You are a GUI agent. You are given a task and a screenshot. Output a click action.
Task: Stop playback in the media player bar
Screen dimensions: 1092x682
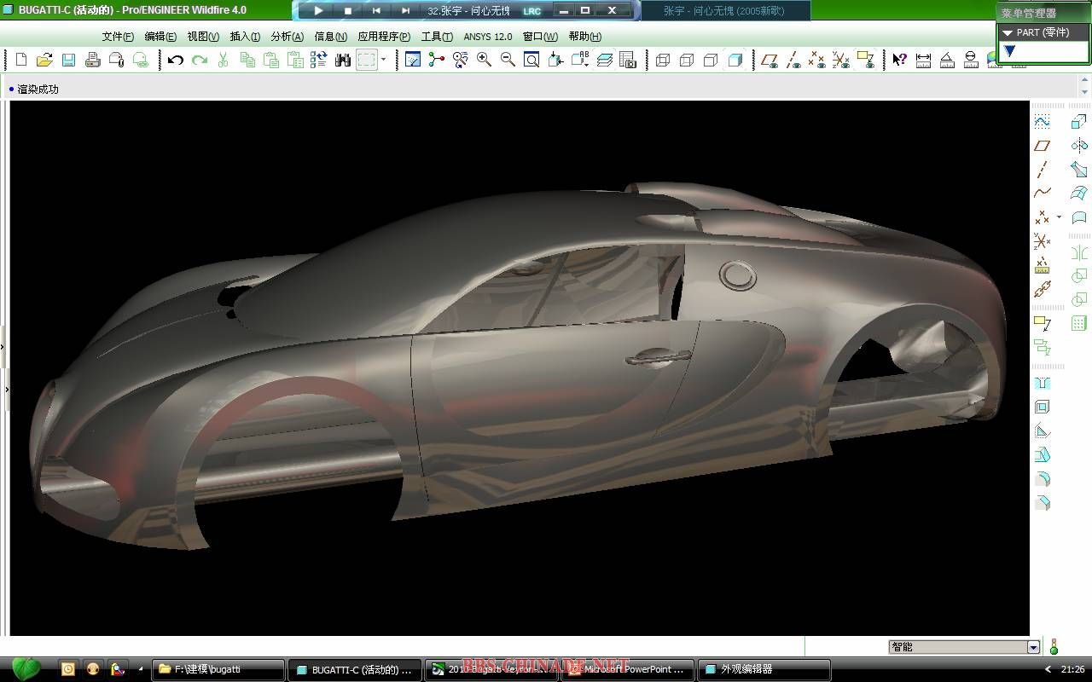(x=347, y=11)
